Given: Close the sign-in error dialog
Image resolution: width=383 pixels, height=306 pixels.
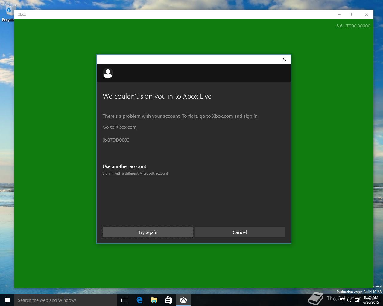Looking at the screenshot, I should 284,59.
